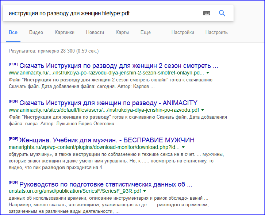Select the Все tab
Image resolution: width=265 pixels, height=215 pixels.
[x=13, y=32]
